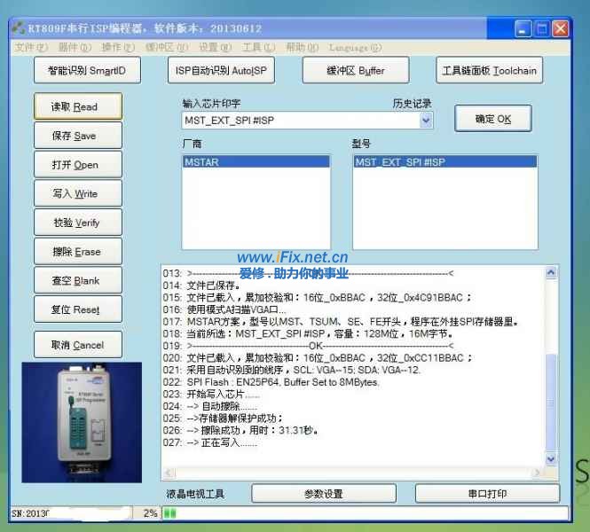Open the 文件 menu

(x=32, y=47)
